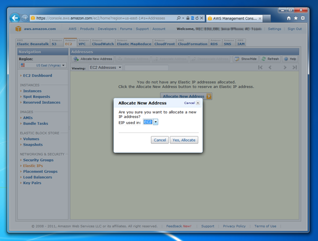
Task: Open Elastic IPs in navigation
Action: (x=33, y=166)
